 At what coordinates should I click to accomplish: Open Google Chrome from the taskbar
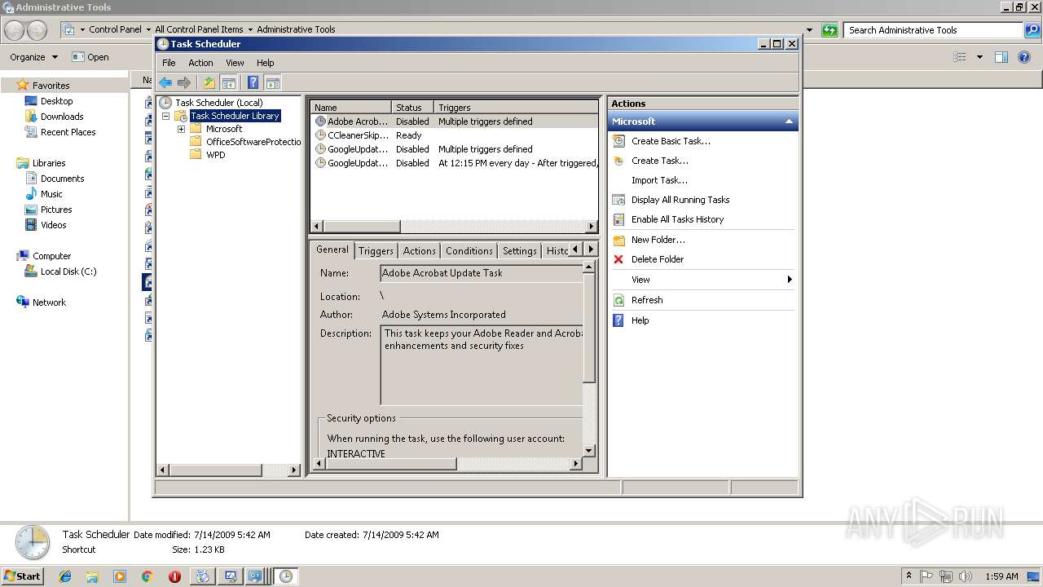point(147,576)
